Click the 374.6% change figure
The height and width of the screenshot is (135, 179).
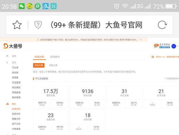click(60, 103)
